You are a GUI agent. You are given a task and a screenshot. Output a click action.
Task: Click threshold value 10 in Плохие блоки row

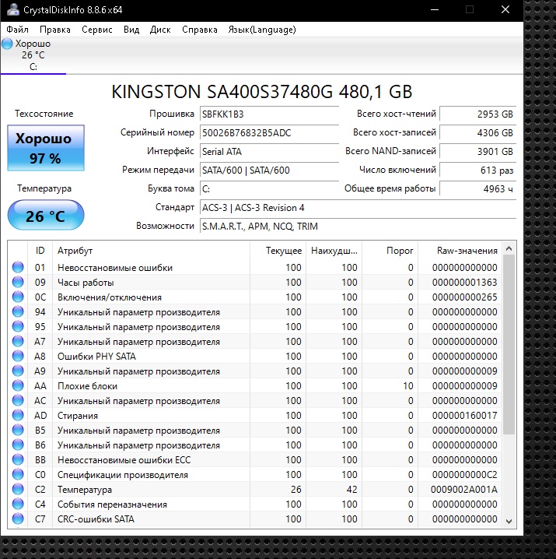[408, 385]
